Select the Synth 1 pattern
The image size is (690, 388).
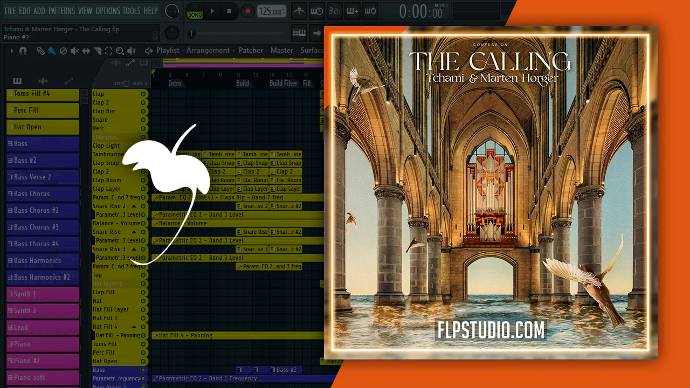point(43,294)
